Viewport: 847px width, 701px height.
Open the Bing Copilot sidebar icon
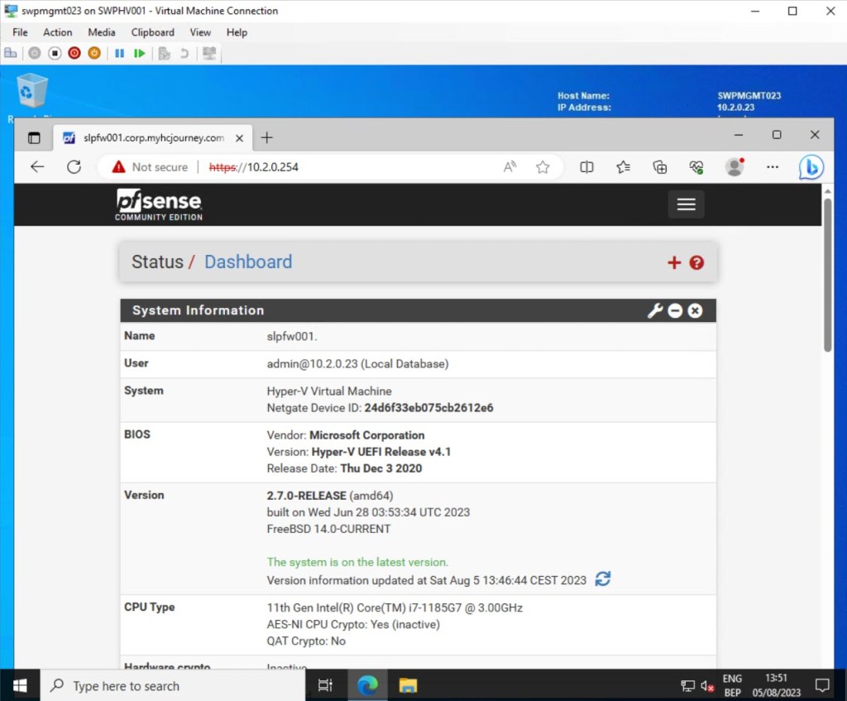pos(811,167)
